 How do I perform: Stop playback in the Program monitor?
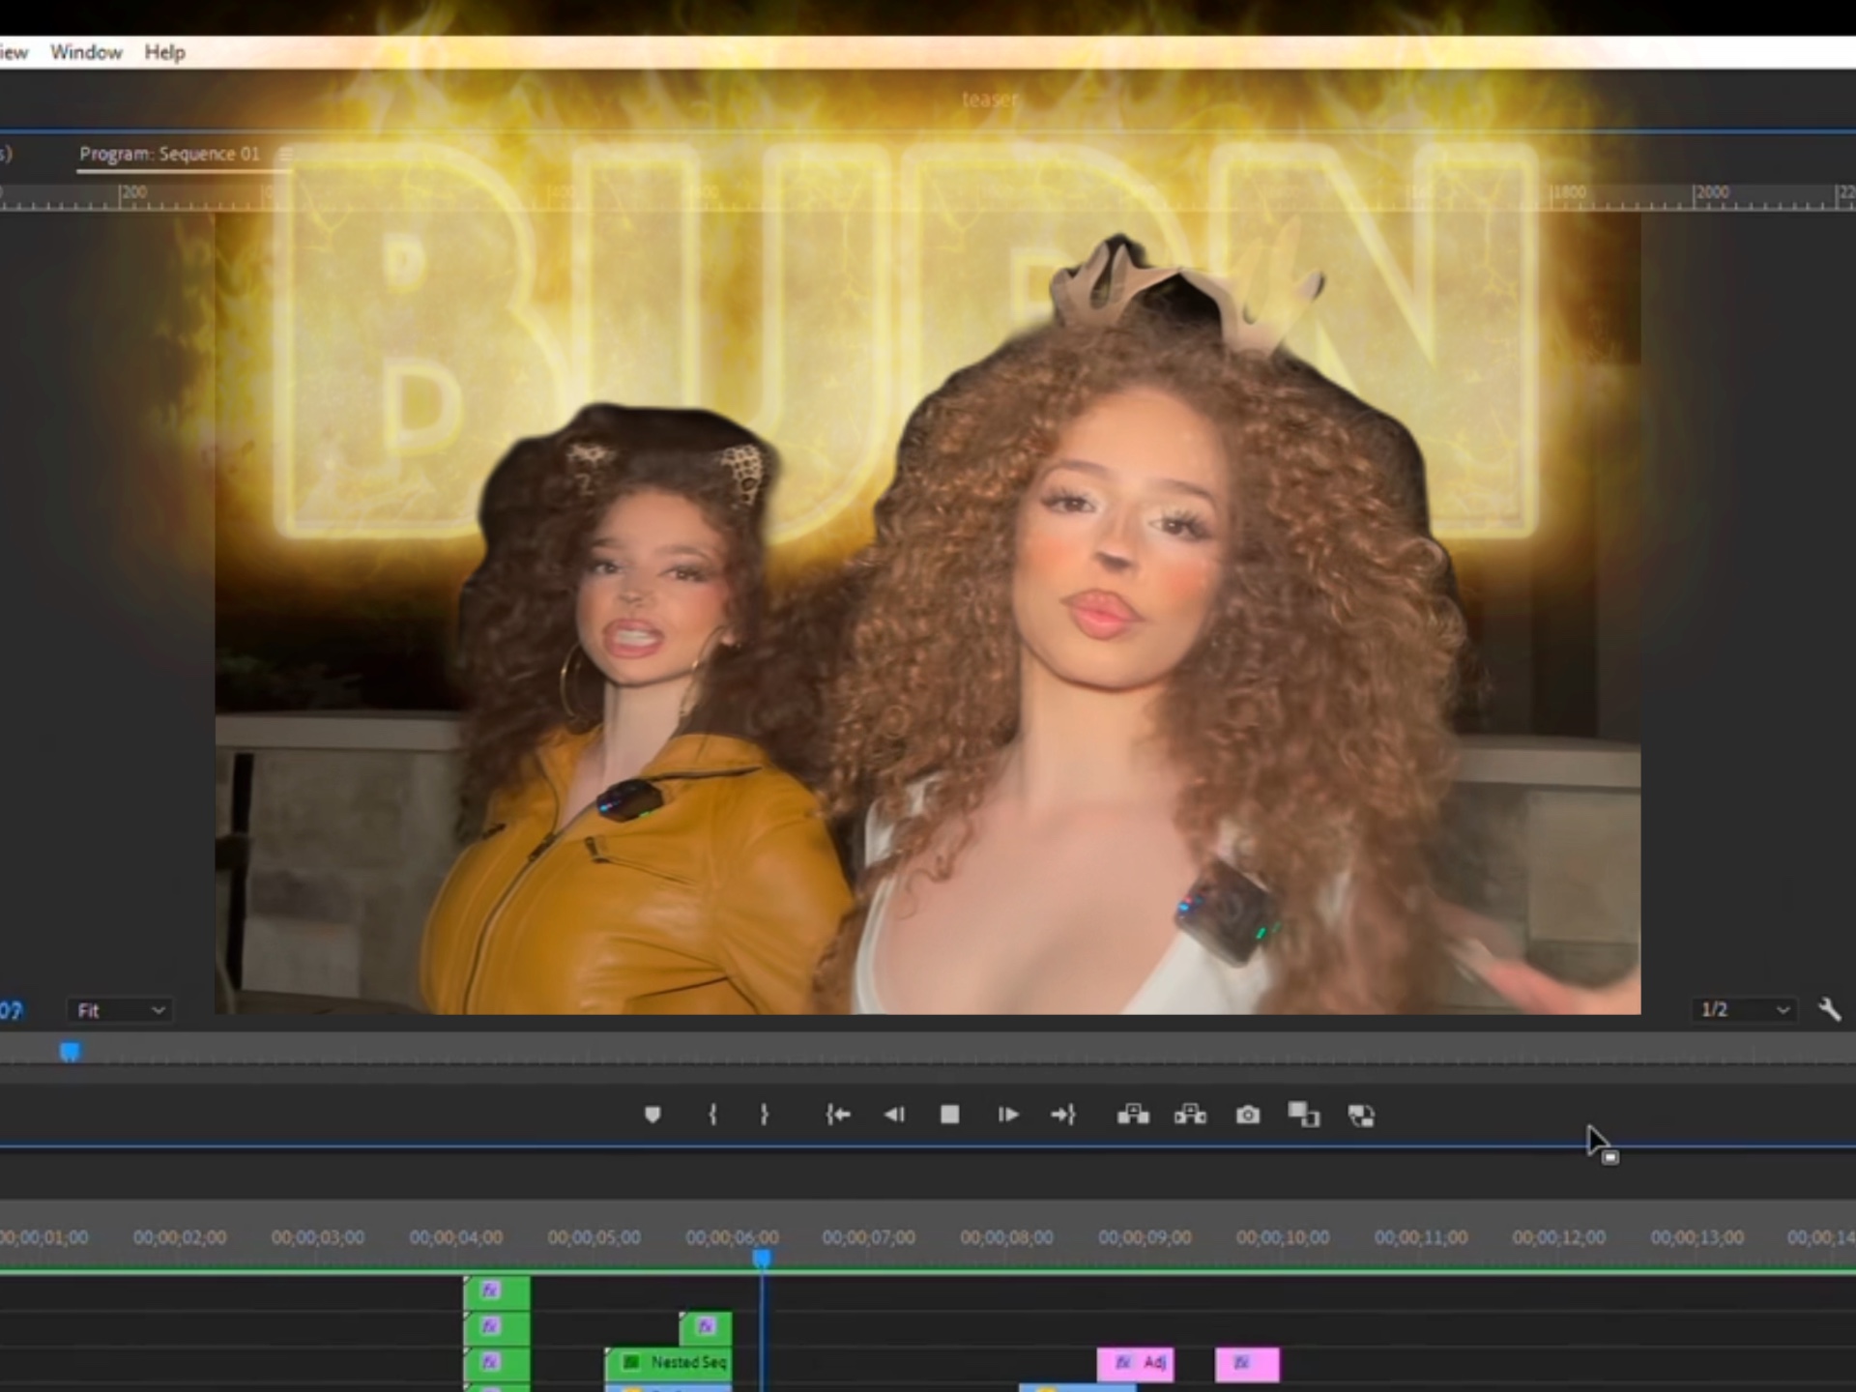point(949,1115)
